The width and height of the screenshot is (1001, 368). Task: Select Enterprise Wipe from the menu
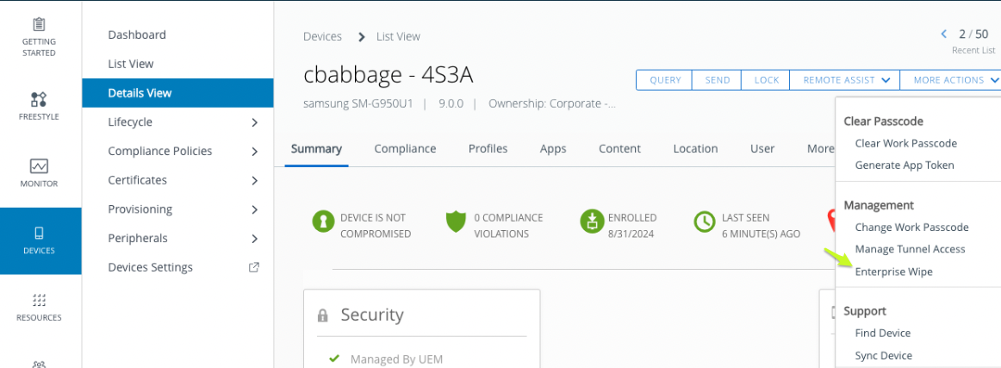click(x=893, y=271)
